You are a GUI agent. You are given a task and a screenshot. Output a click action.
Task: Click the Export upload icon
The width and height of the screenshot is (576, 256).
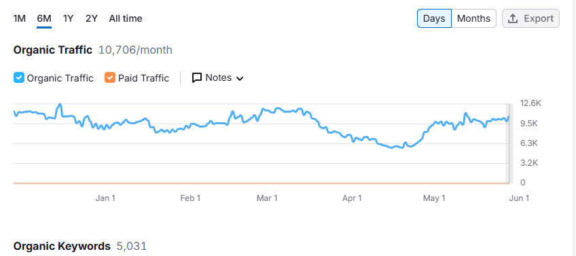(512, 18)
